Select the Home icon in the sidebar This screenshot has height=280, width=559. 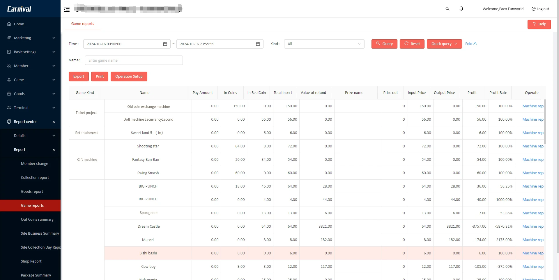pos(9,24)
